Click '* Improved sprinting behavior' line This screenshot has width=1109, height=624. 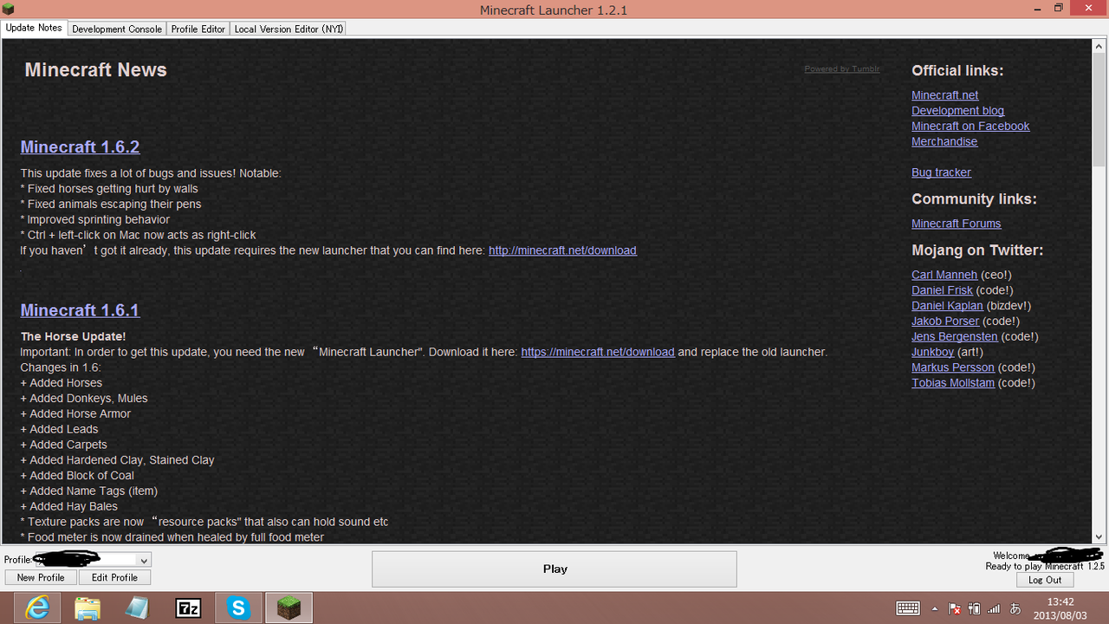tap(95, 220)
